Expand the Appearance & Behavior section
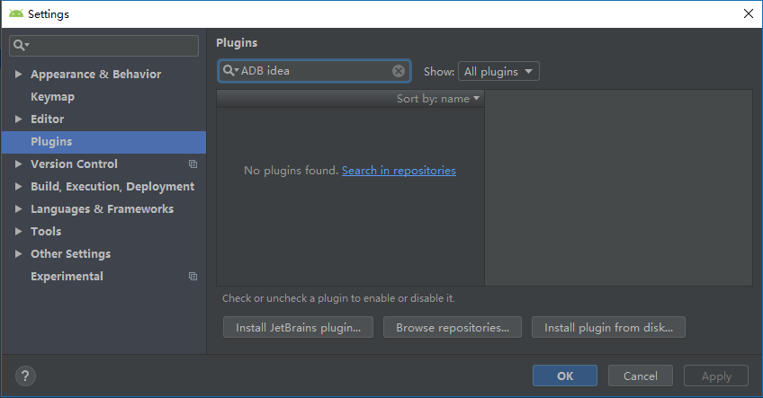Screen dimensions: 763x398 point(20,75)
